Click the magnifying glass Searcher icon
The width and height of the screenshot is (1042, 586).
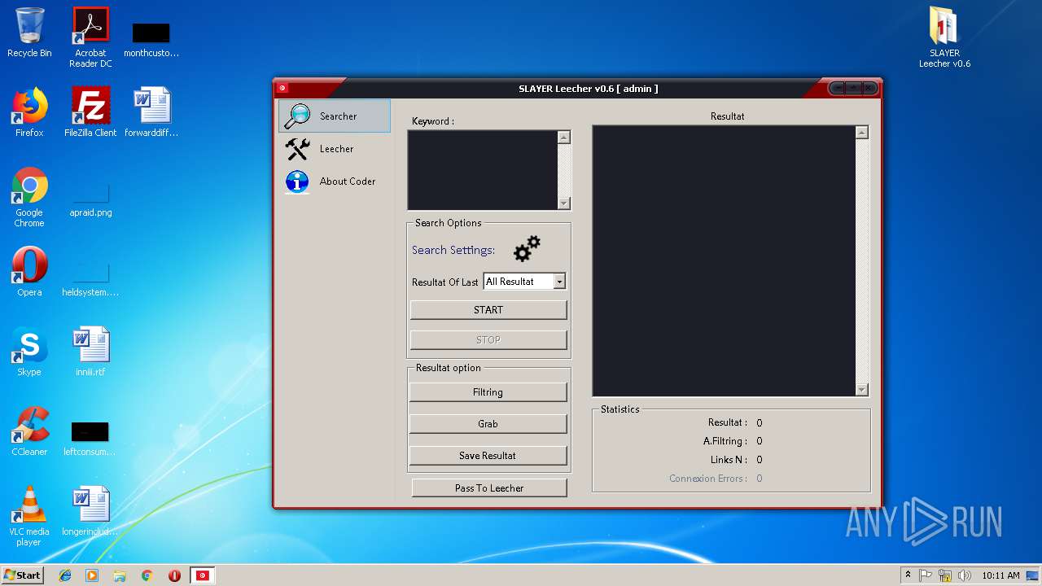[297, 116]
